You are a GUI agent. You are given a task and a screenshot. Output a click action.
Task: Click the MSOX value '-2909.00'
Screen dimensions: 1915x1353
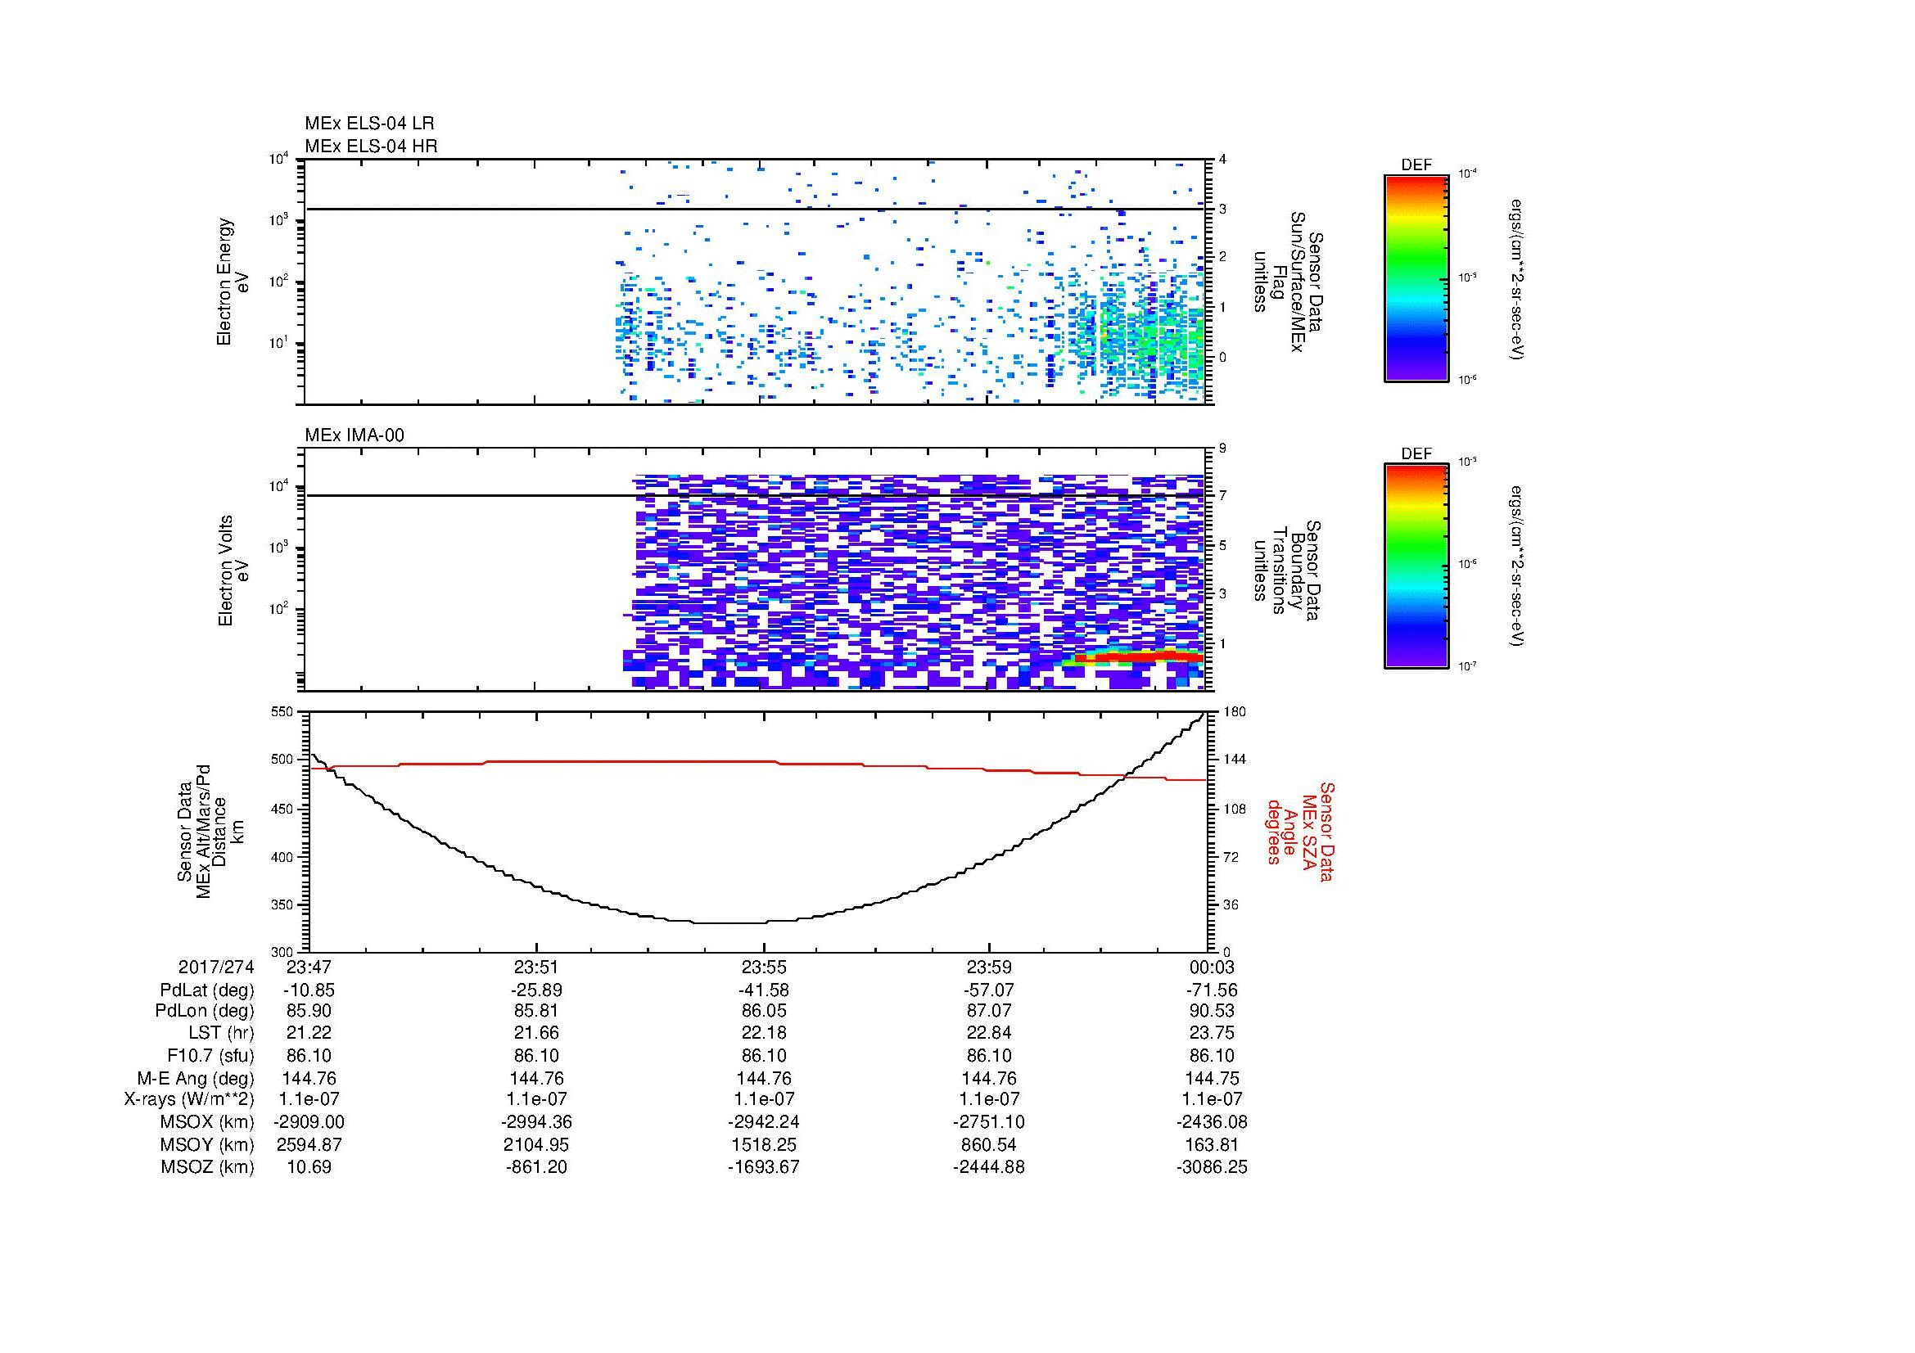[x=309, y=1122]
